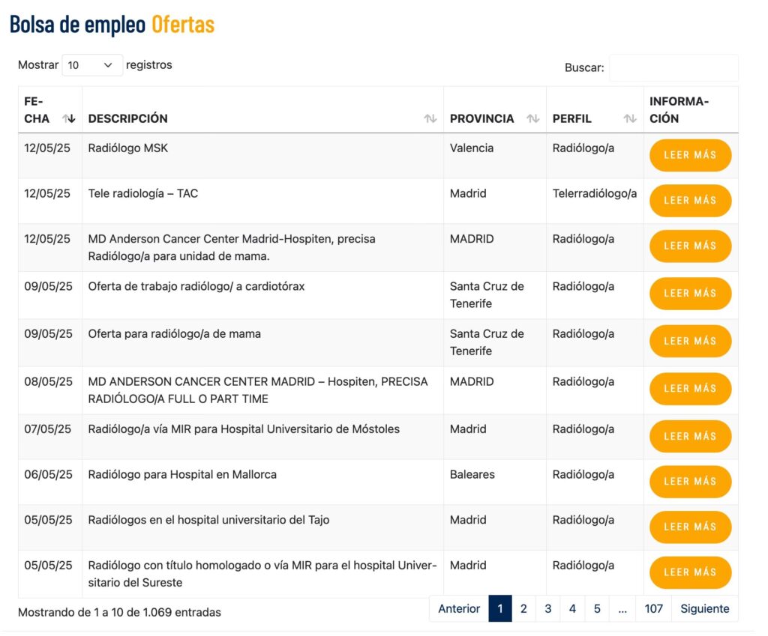This screenshot has width=768, height=636.
Task: Click the Buscar search input field
Action: (673, 67)
